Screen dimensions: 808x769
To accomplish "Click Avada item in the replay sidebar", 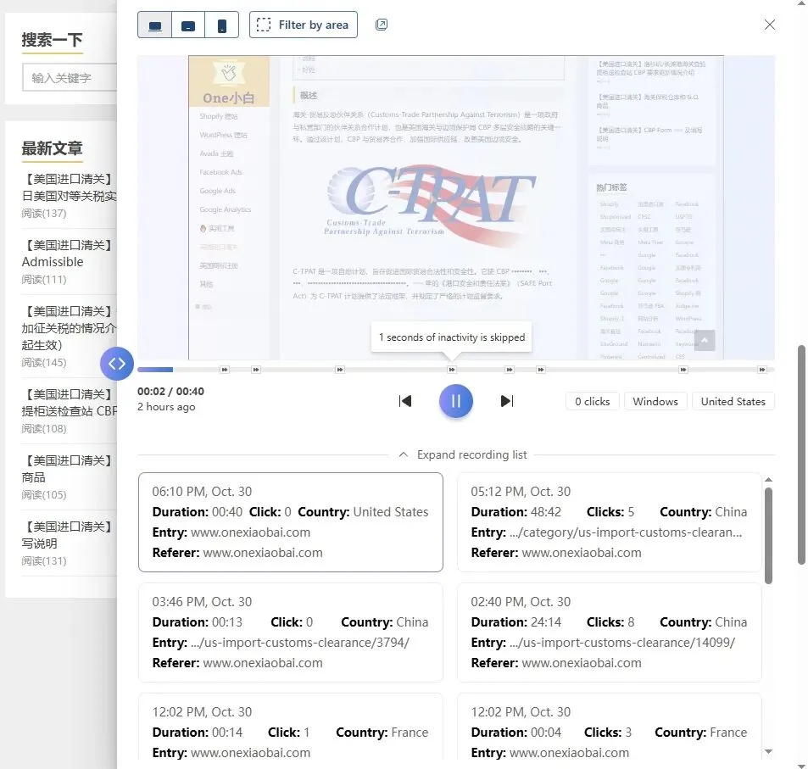I will click(216, 153).
